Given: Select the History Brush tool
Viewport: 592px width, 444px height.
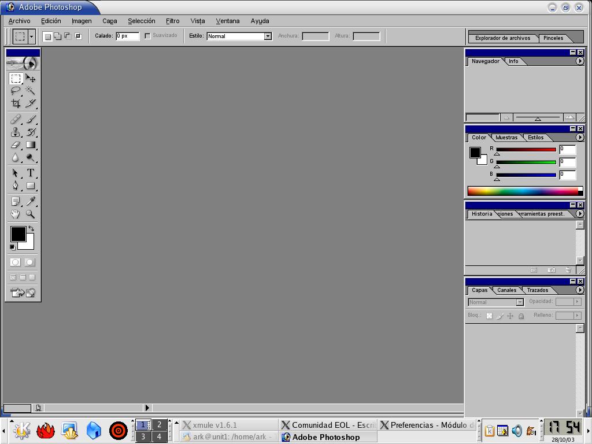Looking at the screenshot, I should 31,132.
